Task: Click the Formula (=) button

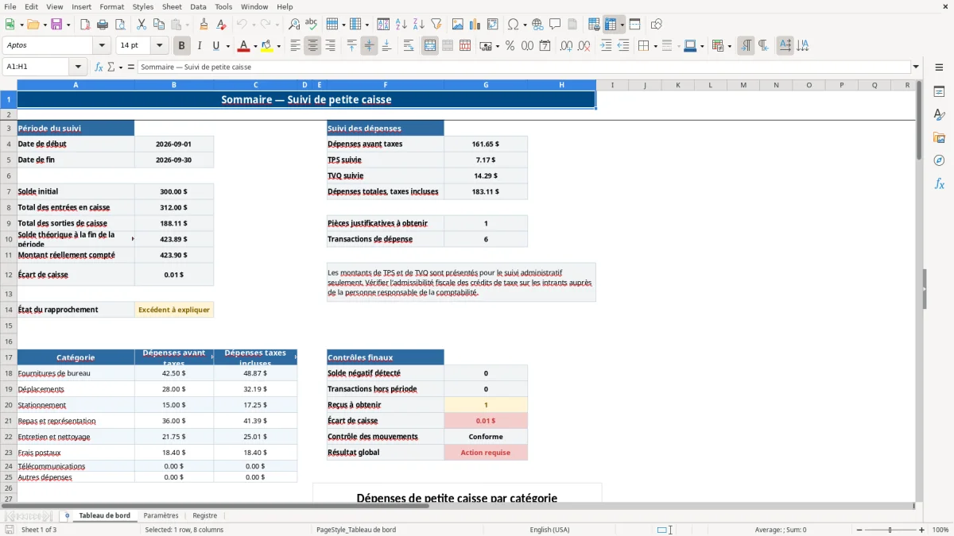Action: tap(130, 67)
